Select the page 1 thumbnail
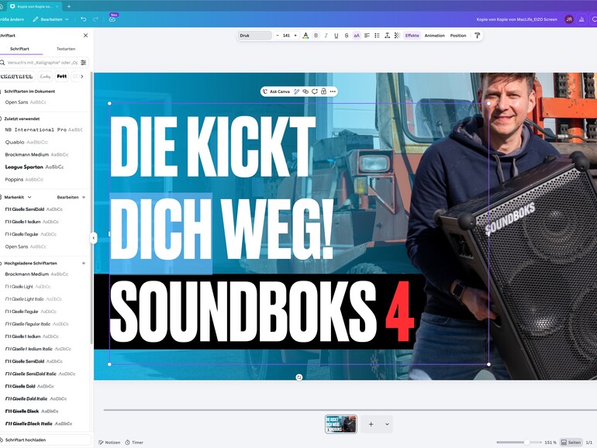Screen dimensions: 597x448 pyautogui.click(x=341, y=424)
